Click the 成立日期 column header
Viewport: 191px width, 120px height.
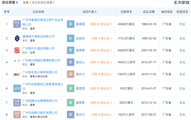click(x=149, y=12)
